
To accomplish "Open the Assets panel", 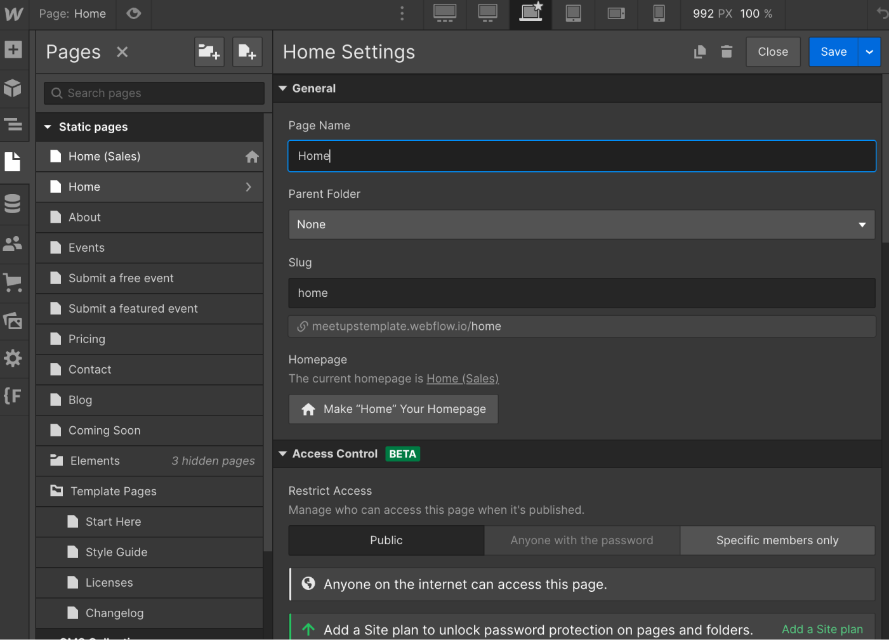I will pyautogui.click(x=13, y=321).
